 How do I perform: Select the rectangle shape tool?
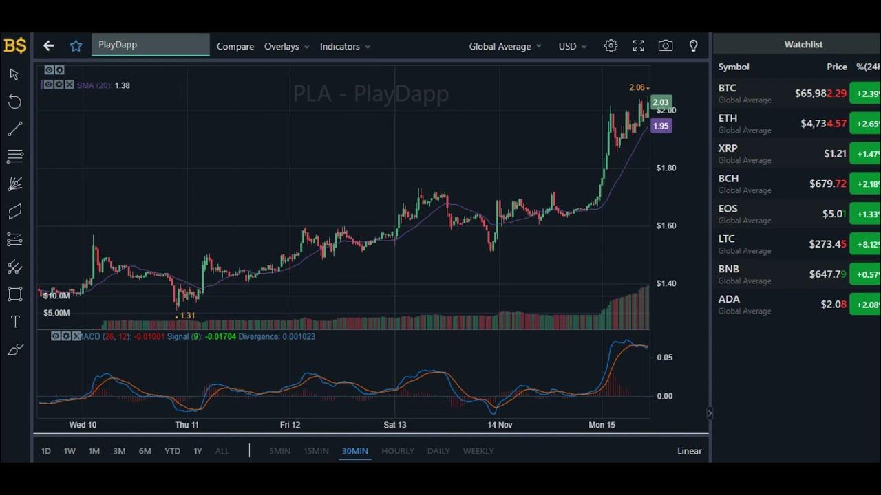pyautogui.click(x=14, y=294)
